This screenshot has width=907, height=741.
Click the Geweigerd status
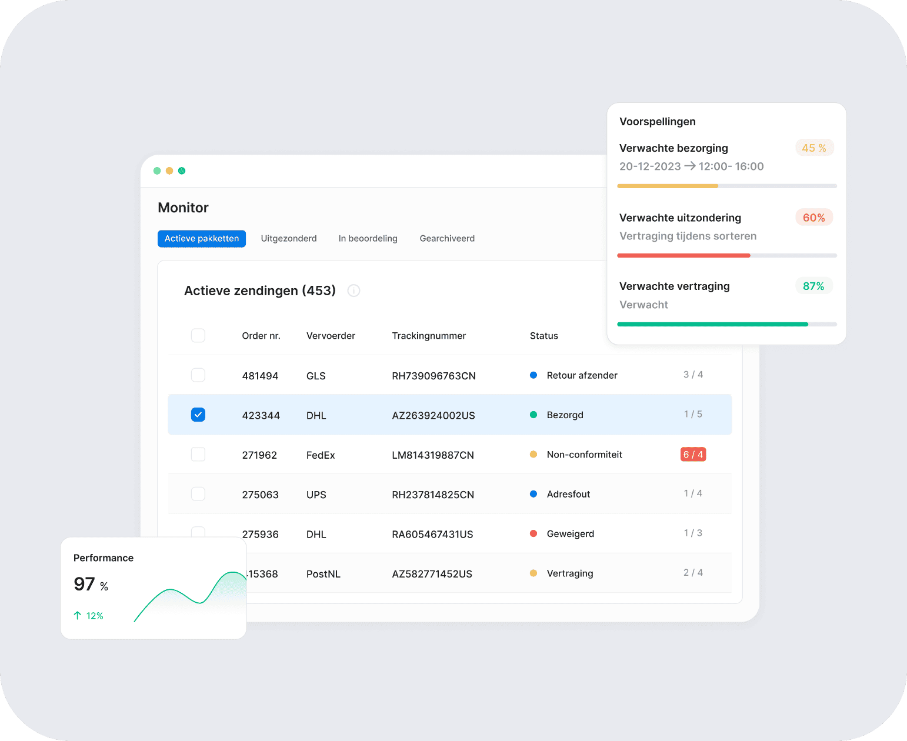pos(571,533)
